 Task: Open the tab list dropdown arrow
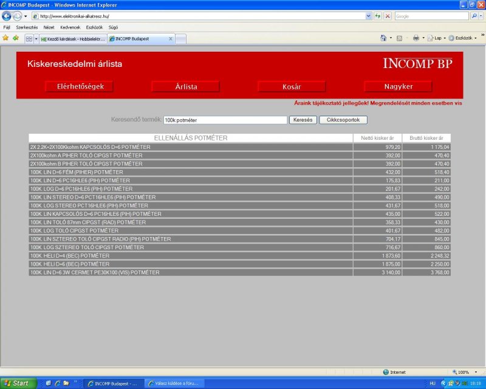click(x=36, y=39)
